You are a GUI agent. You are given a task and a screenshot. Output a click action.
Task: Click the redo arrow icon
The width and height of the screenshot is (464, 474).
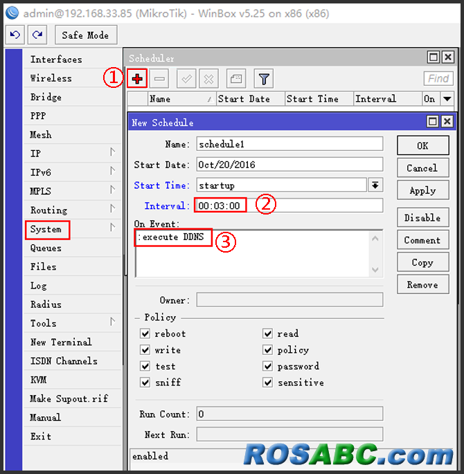point(37,35)
